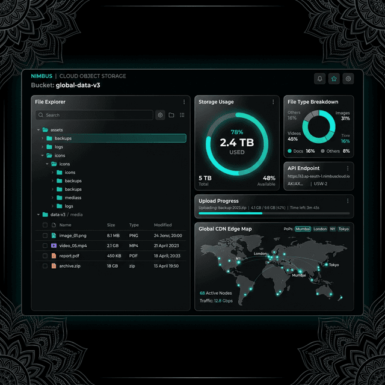Expand the mediass folder chevron
This screenshot has height=385, width=385.
point(52,197)
